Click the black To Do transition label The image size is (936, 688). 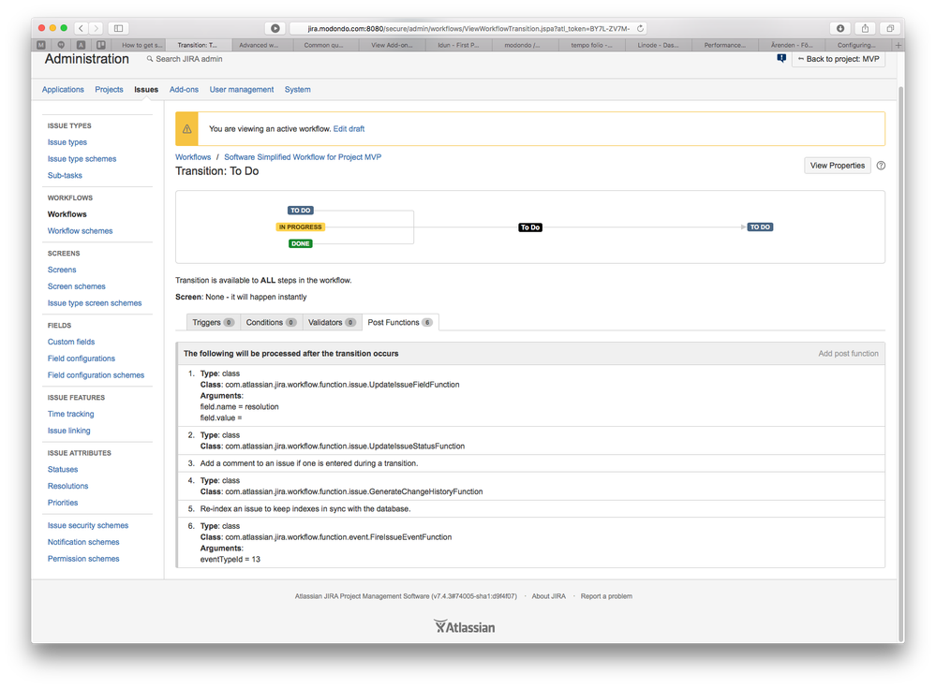pos(530,227)
